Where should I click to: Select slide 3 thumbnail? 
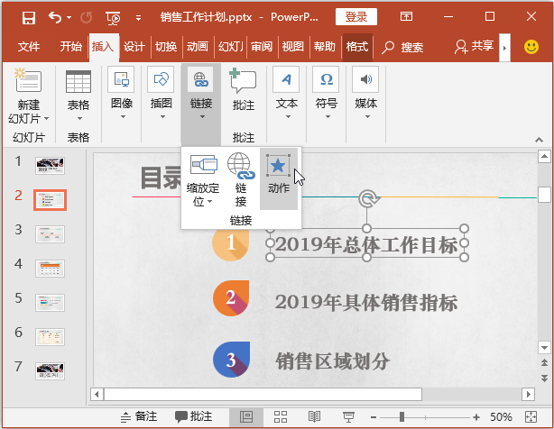[x=50, y=234]
